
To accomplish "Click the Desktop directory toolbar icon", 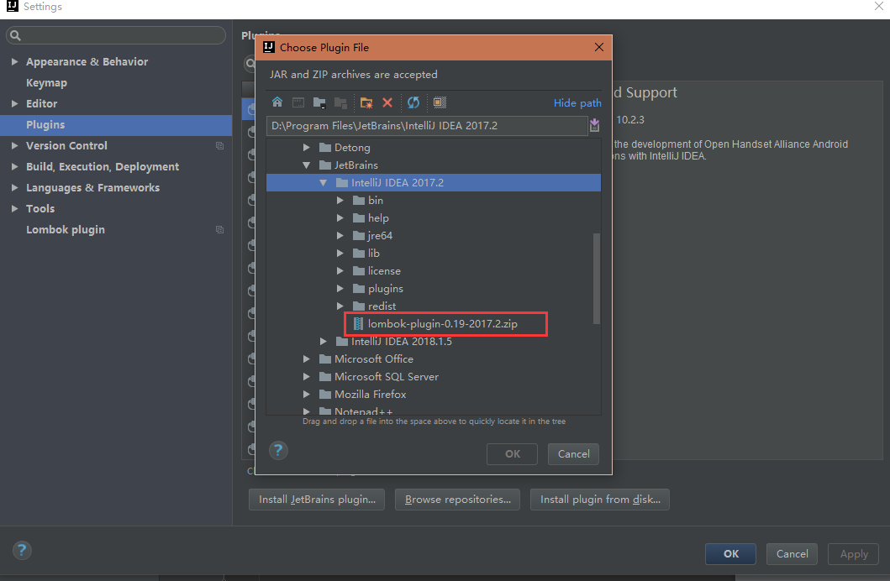I will 298,102.
